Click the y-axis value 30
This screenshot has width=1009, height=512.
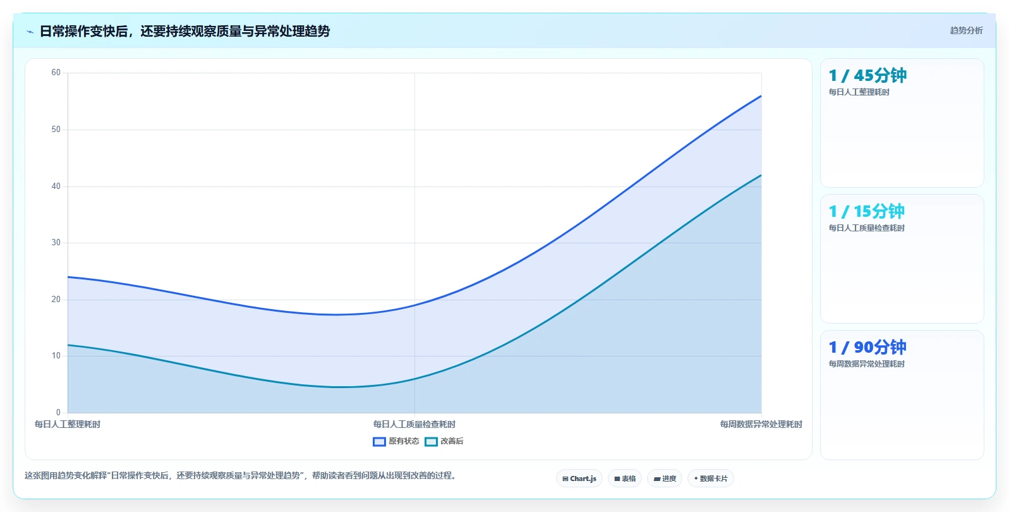[x=56, y=243]
